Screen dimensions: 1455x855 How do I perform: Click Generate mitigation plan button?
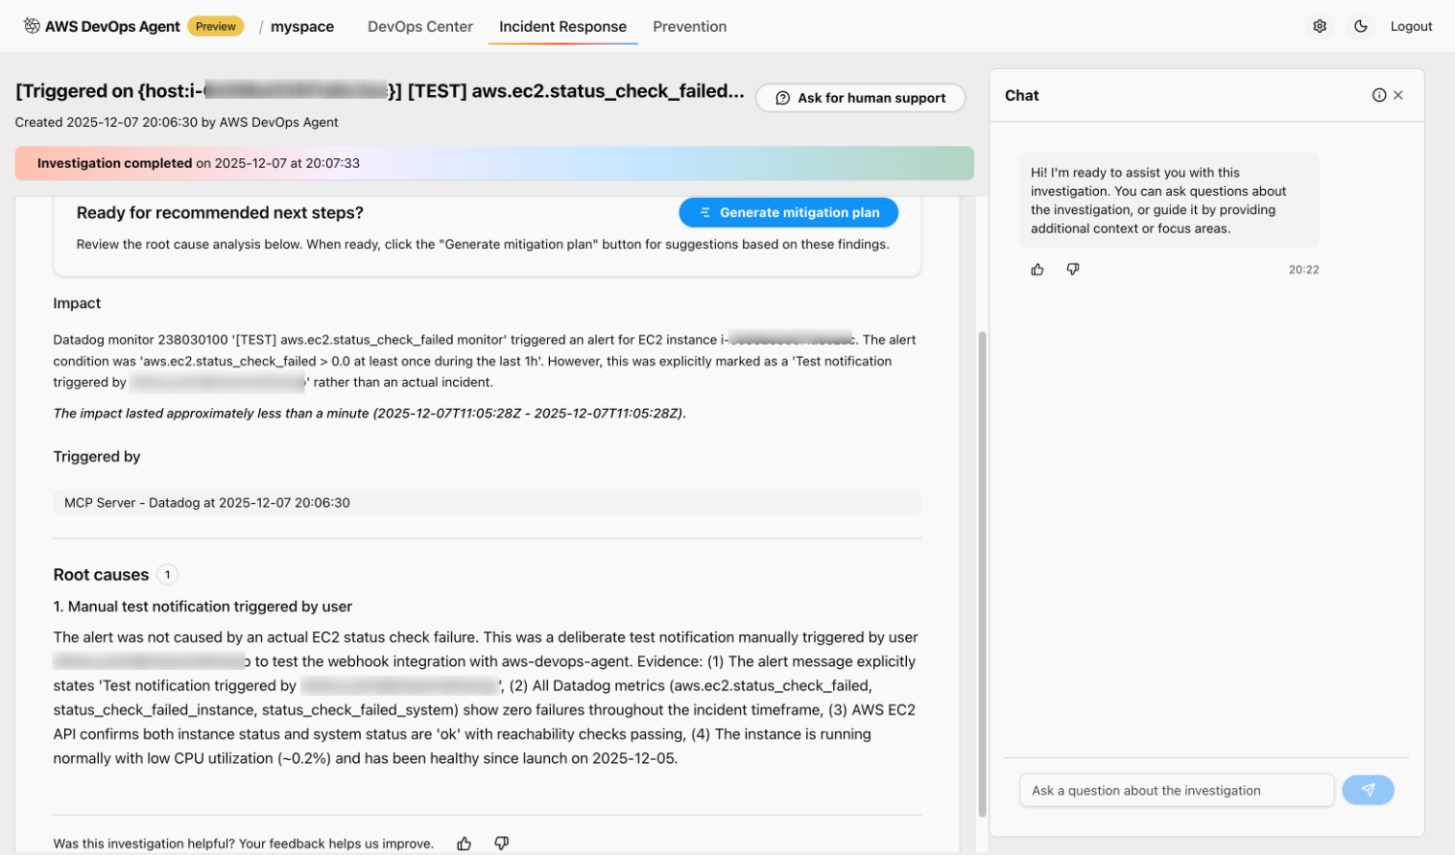789,212
